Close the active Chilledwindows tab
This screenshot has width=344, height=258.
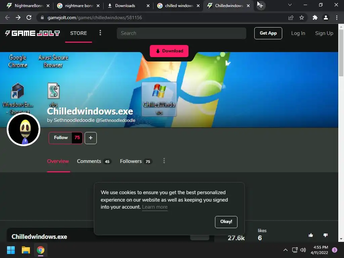click(248, 6)
